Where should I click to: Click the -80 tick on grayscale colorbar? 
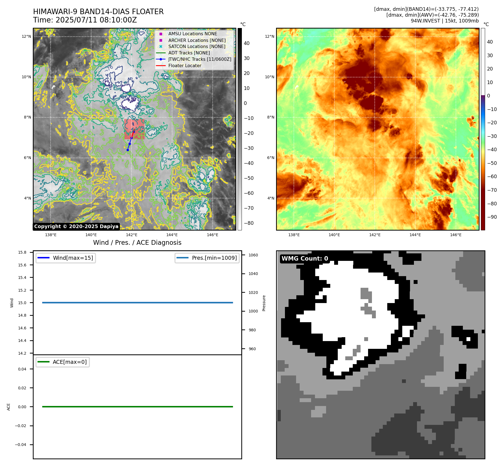[x=249, y=223]
